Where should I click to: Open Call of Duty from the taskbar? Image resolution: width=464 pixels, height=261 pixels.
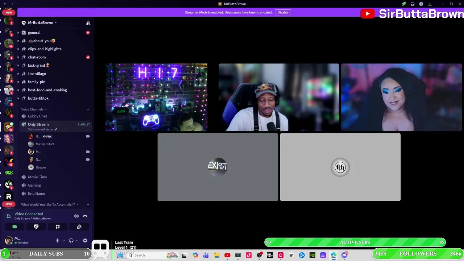click(270, 255)
